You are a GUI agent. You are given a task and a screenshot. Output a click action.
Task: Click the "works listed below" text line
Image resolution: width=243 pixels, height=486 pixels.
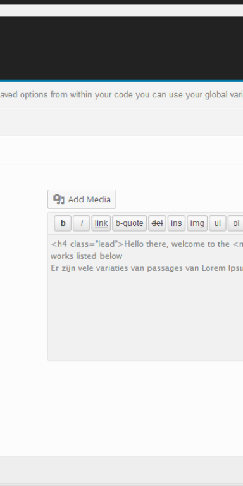tap(87, 256)
